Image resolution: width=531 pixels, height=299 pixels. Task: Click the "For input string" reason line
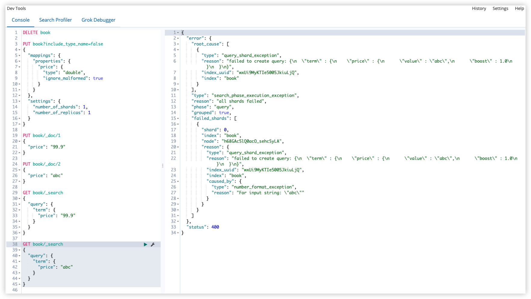tap(258, 193)
